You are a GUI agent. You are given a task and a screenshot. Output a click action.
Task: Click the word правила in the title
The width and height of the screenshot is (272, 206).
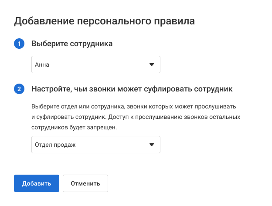tap(174, 21)
